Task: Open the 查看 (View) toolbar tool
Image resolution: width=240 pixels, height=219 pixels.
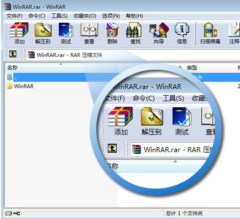Action: pos(89,33)
